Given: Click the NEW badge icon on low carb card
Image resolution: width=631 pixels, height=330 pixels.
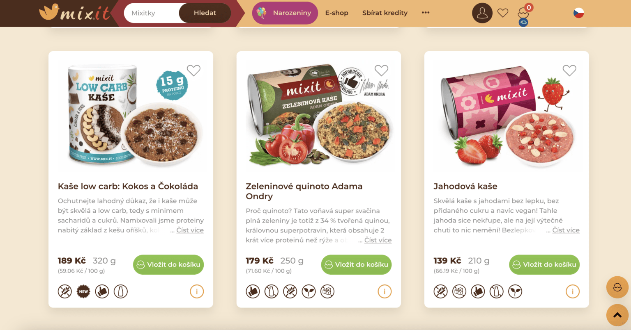Looking at the screenshot, I should 83,291.
